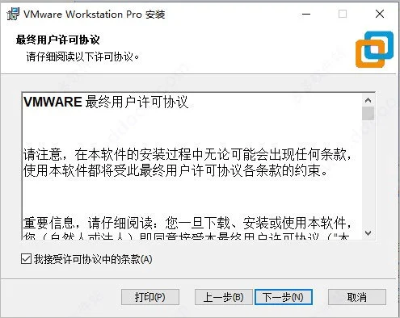Click the 我接受许可协议中的条款(A) label text
400x318 pixels.
(x=93, y=259)
